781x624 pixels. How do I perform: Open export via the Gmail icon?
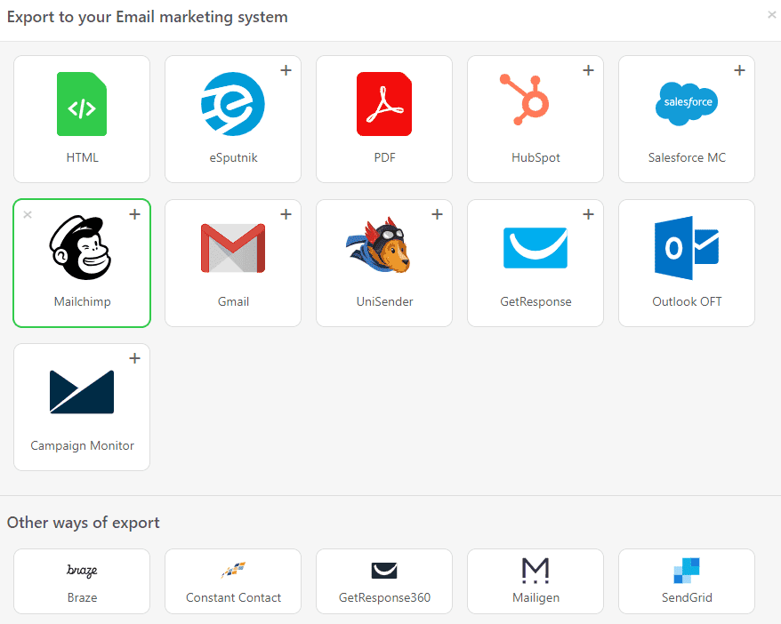(232, 247)
